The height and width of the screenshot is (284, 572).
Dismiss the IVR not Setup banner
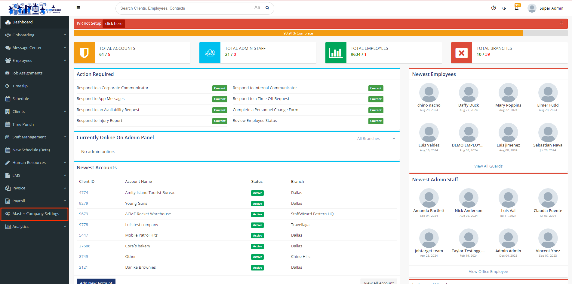[x=561, y=23]
